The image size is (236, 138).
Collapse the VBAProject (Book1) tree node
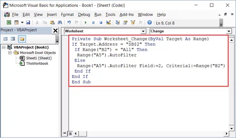coord(4,47)
